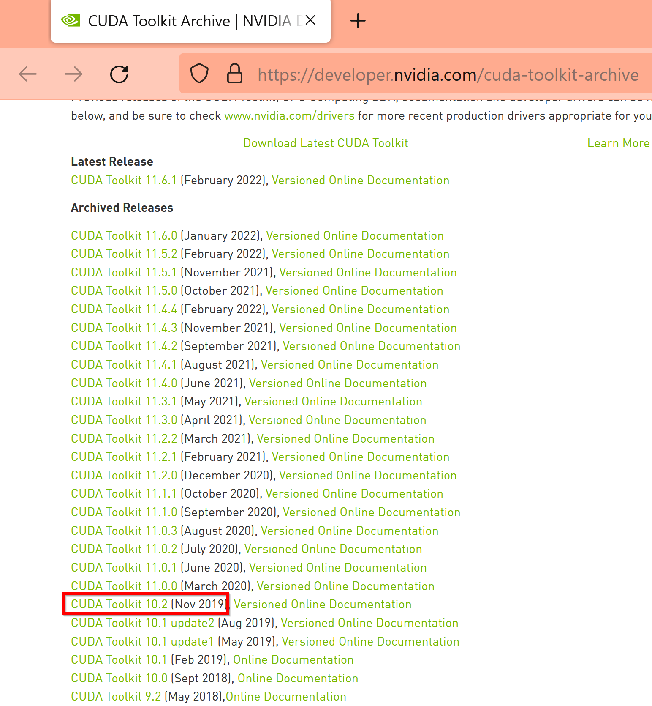The height and width of the screenshot is (706, 652).
Task: Open CUDA Toolkit 11.5.2 link
Action: click(124, 254)
